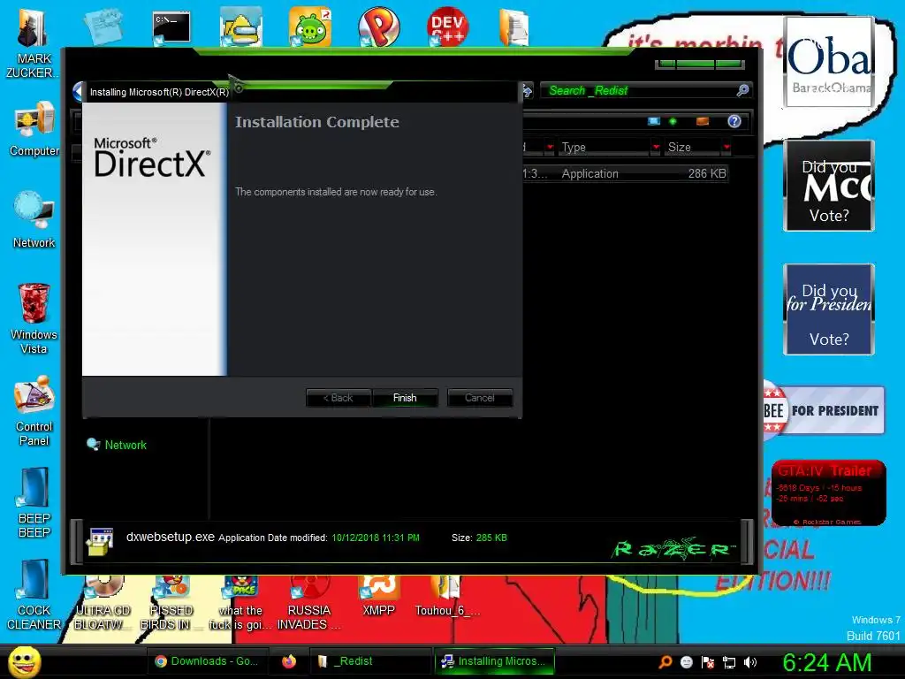Click the blue back arrow in Explorer
This screenshot has width=905, height=679.
78,91
